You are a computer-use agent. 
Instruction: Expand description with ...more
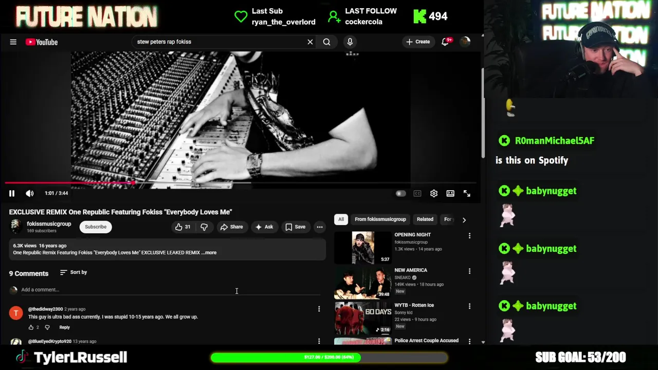click(x=209, y=253)
